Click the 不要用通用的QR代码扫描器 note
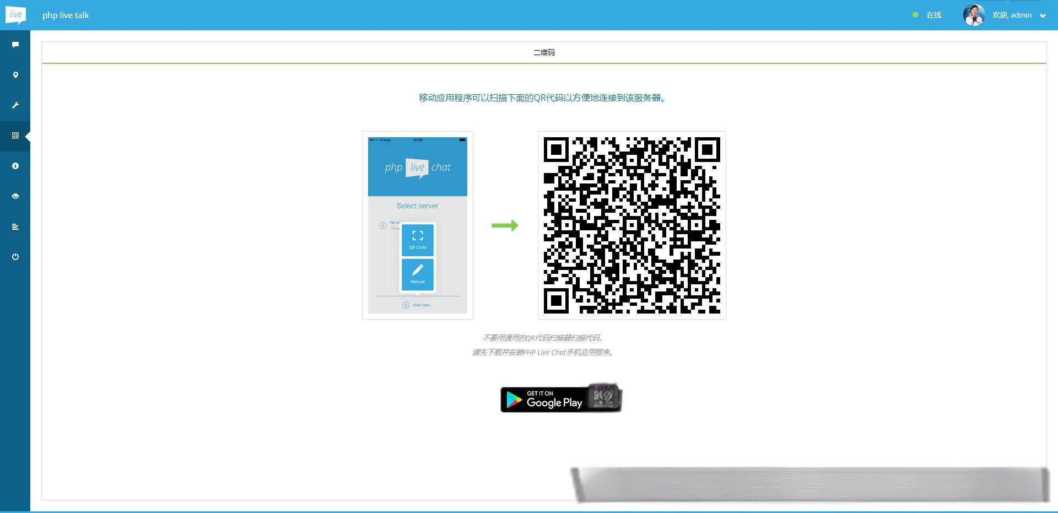 click(544, 338)
